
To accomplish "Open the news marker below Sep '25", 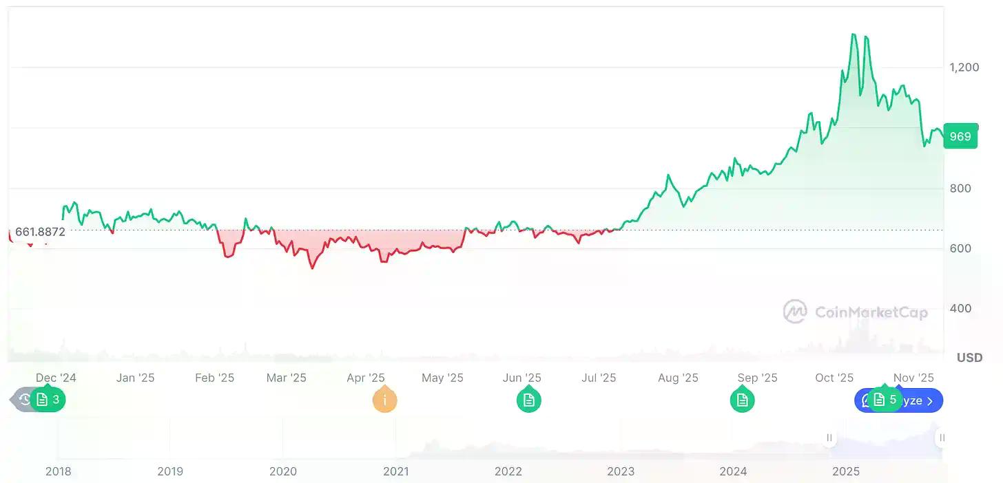I will pyautogui.click(x=742, y=399).
